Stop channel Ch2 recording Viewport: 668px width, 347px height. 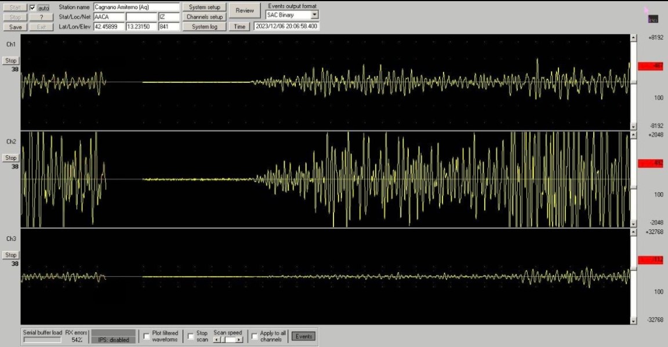tap(10, 158)
